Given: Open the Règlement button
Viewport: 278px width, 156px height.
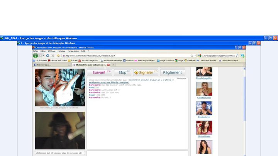Looking at the screenshot, I should pyautogui.click(x=173, y=72).
